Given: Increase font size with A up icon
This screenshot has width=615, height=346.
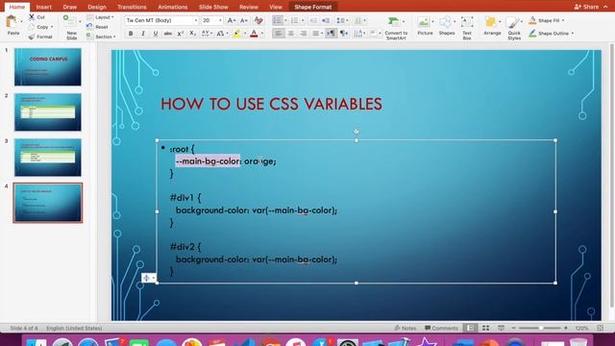Looking at the screenshot, I should (231, 20).
